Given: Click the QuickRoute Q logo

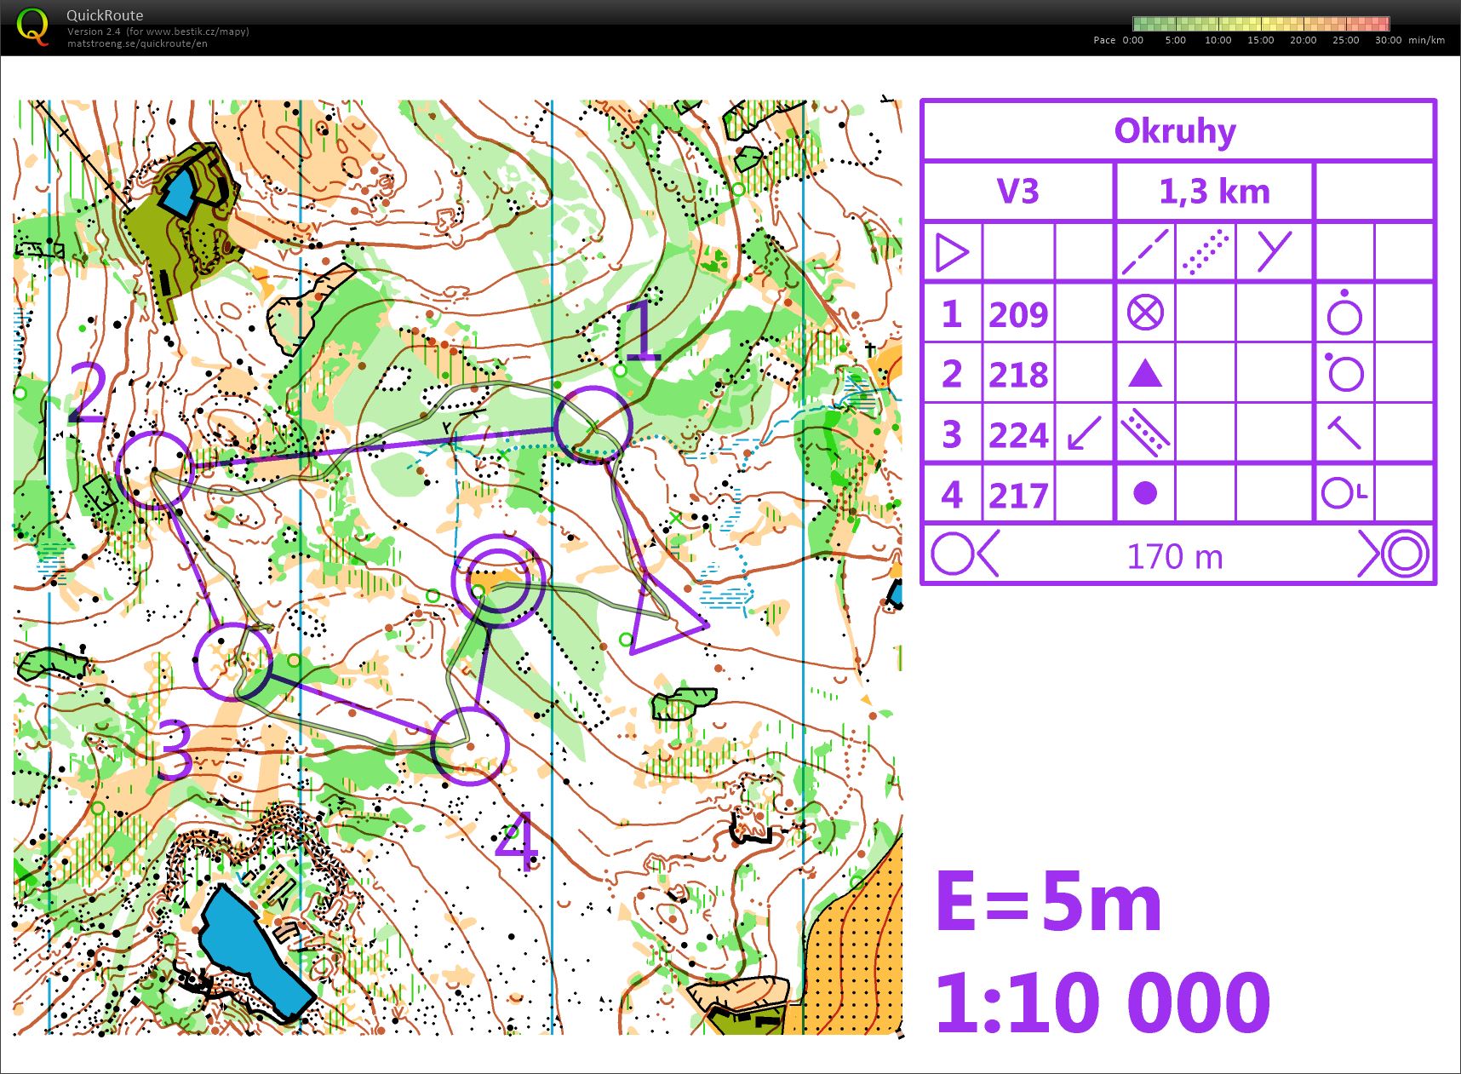Looking at the screenshot, I should (33, 26).
